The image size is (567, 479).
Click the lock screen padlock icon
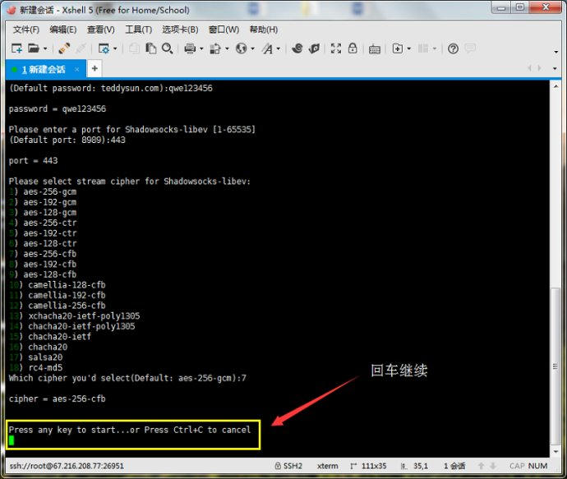[353, 48]
